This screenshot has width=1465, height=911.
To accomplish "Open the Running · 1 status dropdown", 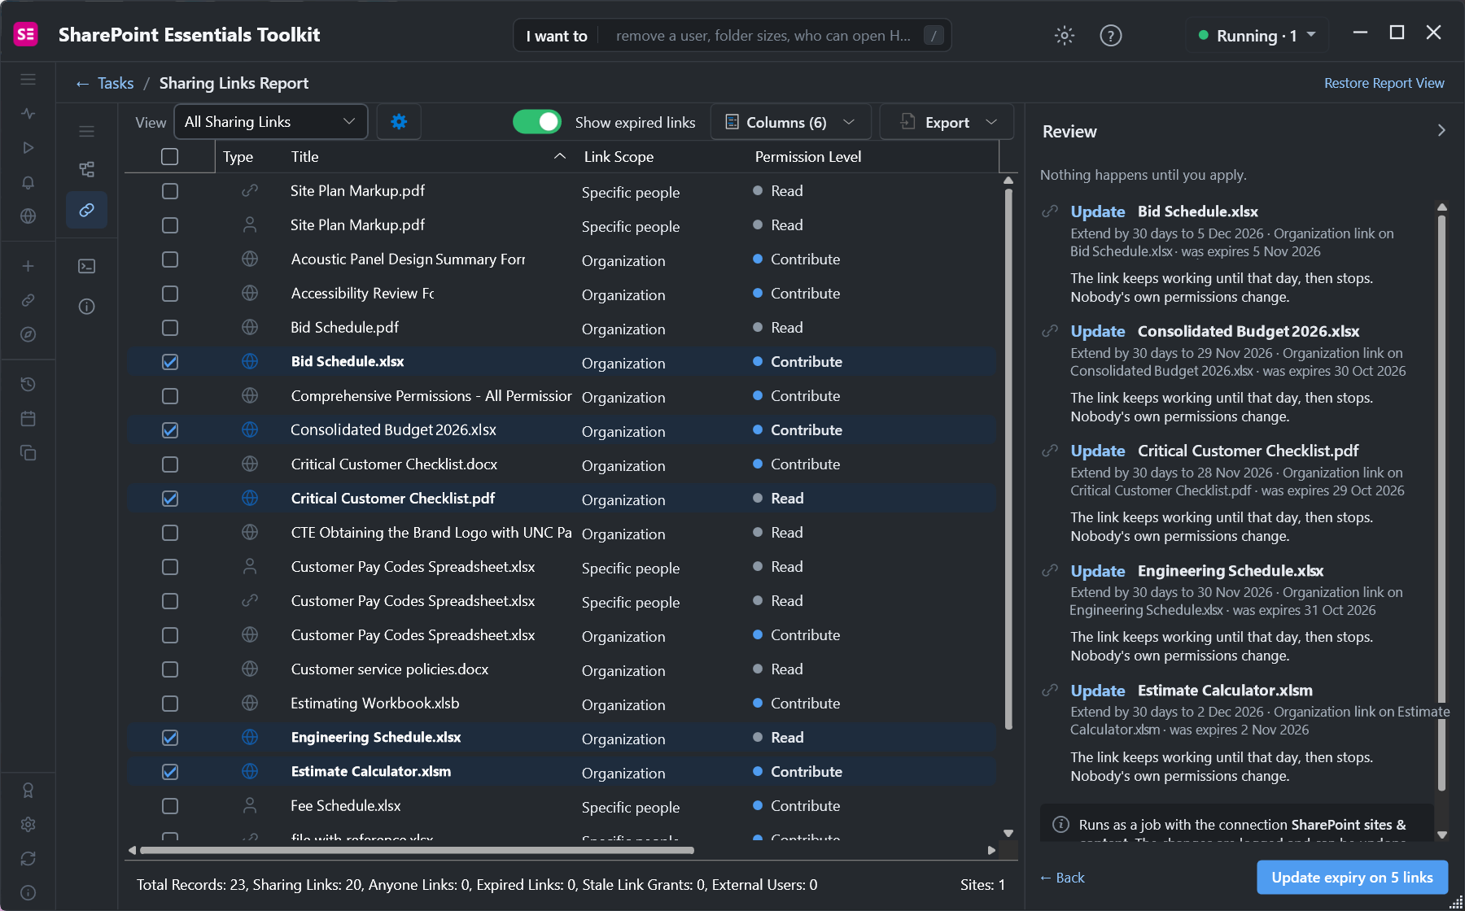I will (x=1257, y=35).
